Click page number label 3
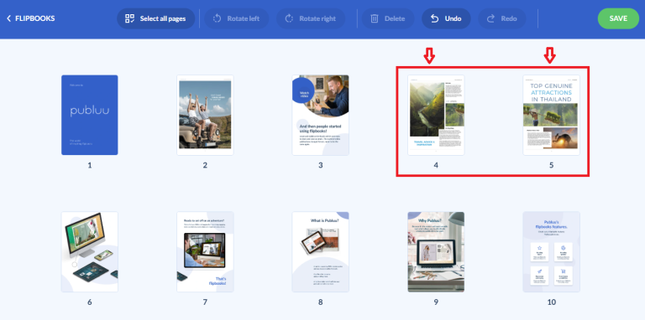 click(321, 165)
